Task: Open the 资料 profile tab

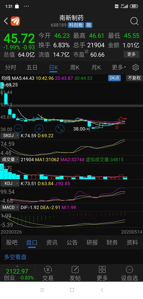Action: pos(132,242)
